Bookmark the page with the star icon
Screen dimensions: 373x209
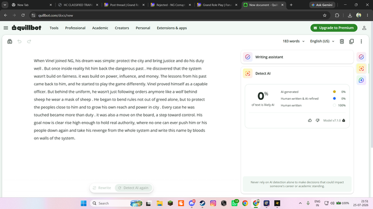[x=325, y=16]
